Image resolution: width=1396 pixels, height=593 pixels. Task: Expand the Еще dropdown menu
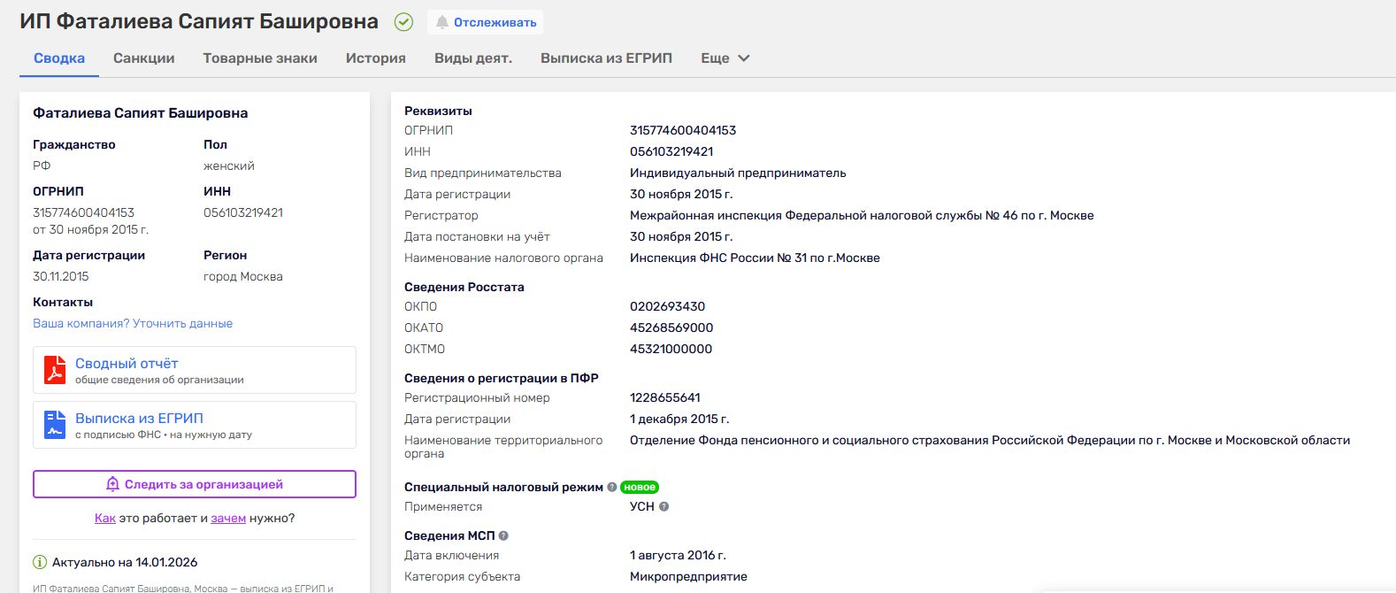pyautogui.click(x=725, y=58)
